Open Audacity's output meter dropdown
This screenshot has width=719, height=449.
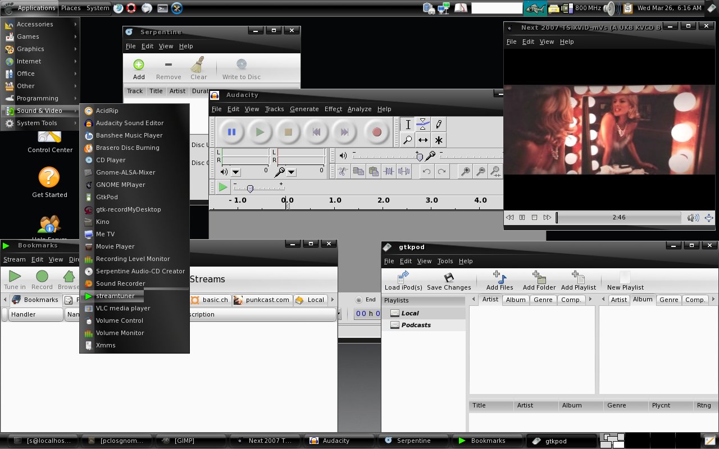236,172
